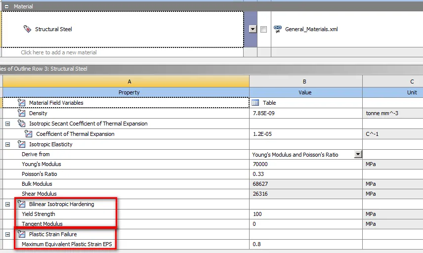Click the Coefficient of Thermal Expansion icon

click(x=28, y=134)
